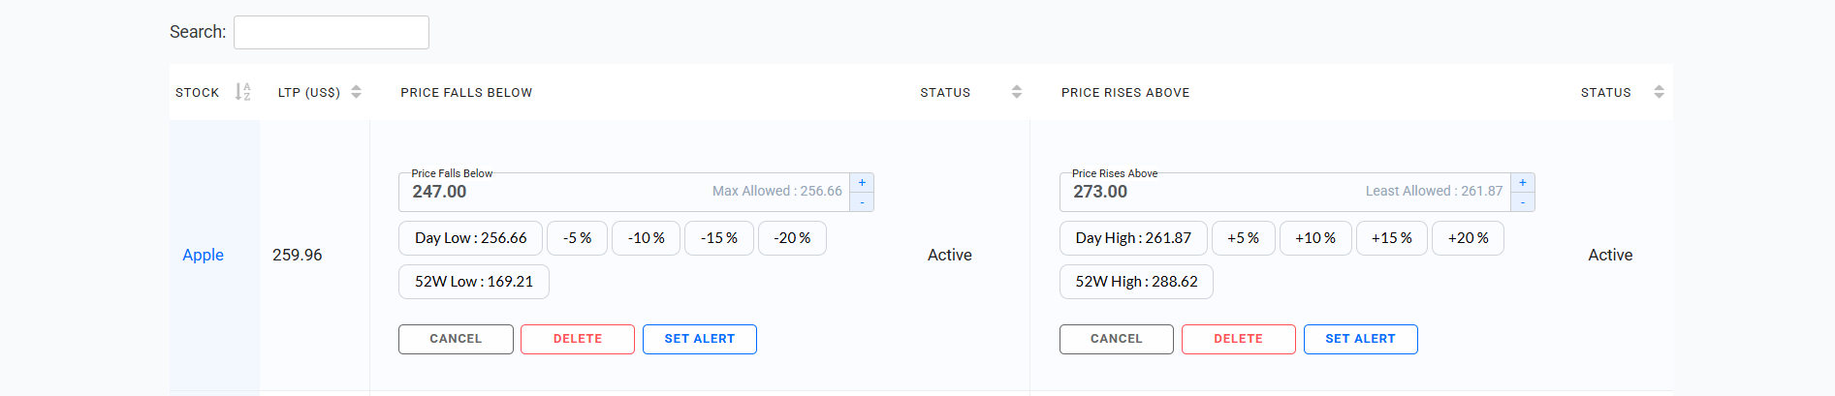Sort the Price Rises Above status column
The height and width of the screenshot is (396, 1835).
pos(1659,92)
